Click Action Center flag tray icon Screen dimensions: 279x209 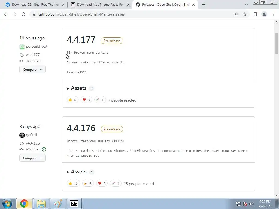pyautogui.click(x=245, y=204)
